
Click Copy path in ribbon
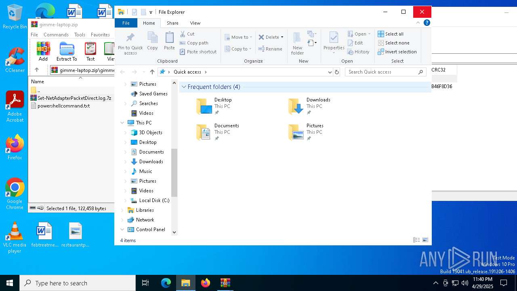click(x=194, y=43)
